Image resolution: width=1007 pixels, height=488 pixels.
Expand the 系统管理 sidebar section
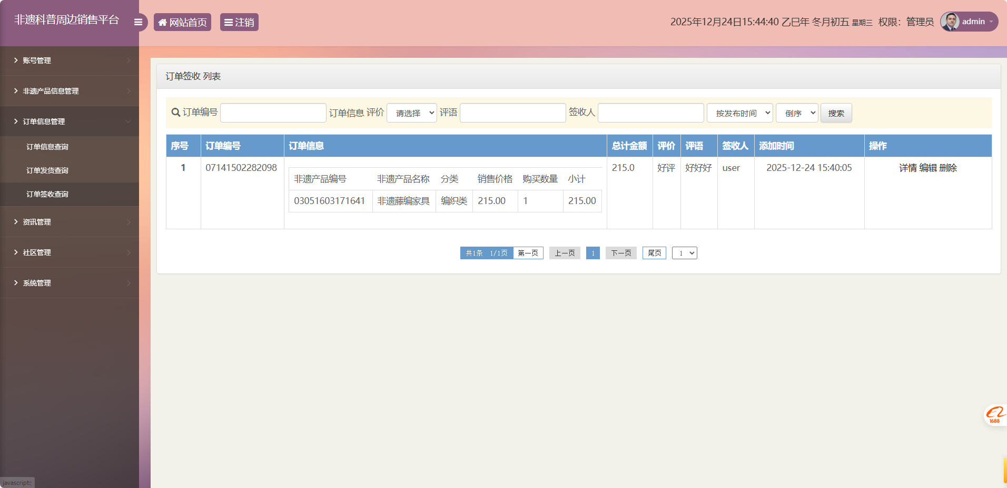37,282
